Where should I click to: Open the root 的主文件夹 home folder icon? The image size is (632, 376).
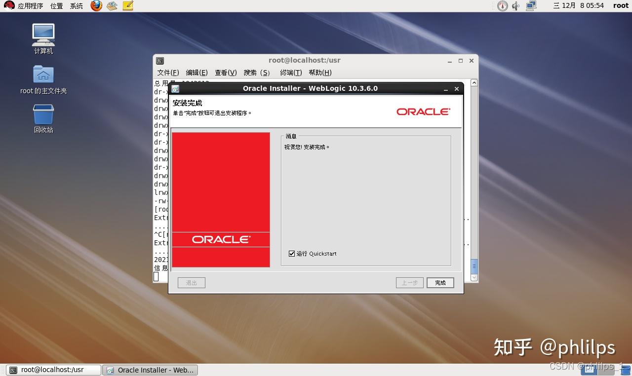43,79
